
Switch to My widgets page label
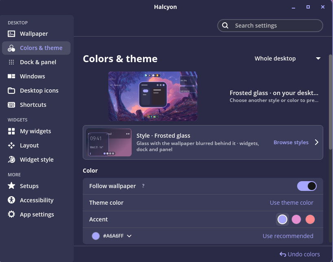pos(35,131)
